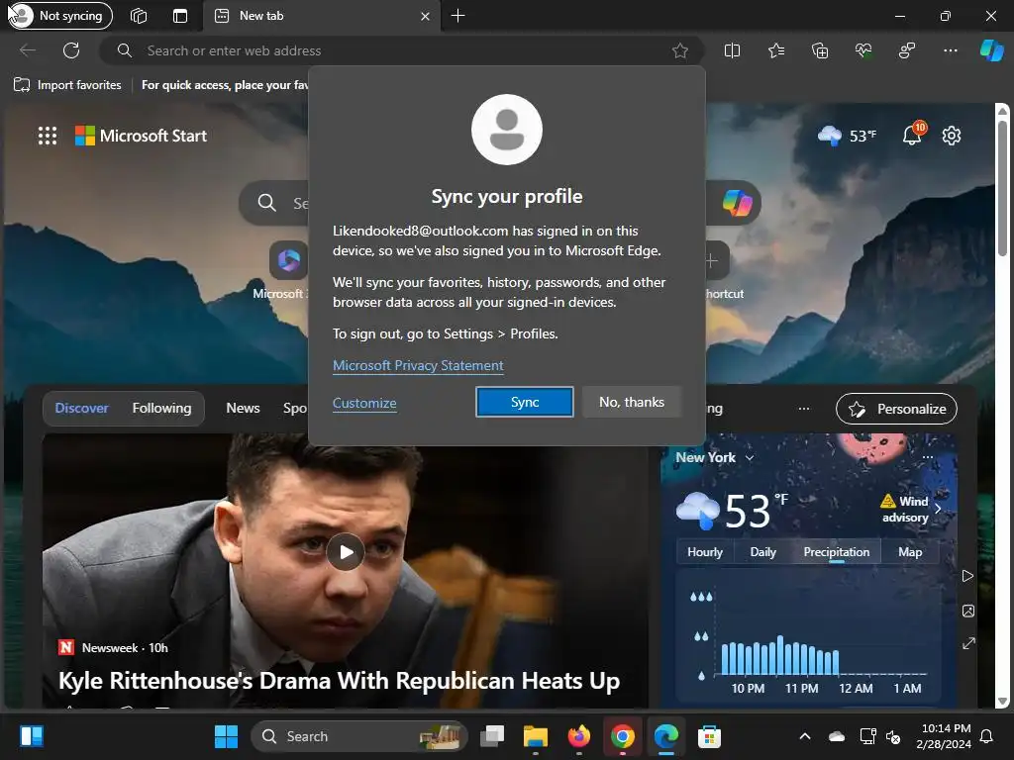Open Task View in taskbar

click(x=493, y=736)
